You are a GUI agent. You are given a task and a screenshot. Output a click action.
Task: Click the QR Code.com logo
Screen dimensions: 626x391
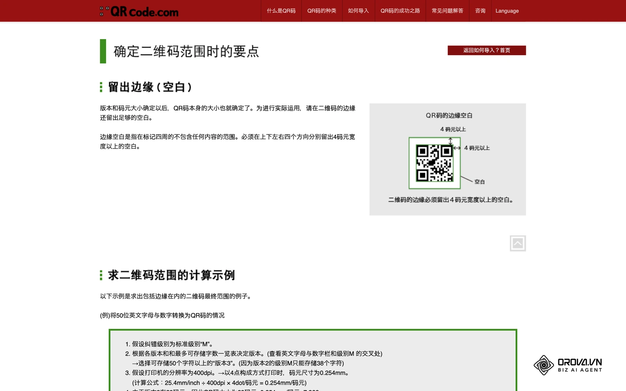139,11
